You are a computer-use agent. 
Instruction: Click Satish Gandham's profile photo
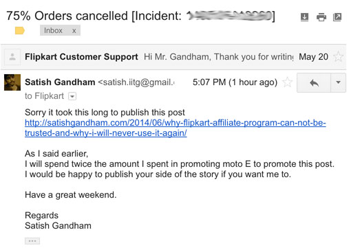coord(12,82)
